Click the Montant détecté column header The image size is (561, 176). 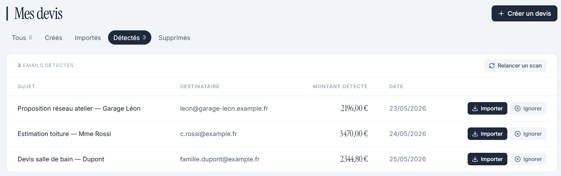tap(340, 86)
